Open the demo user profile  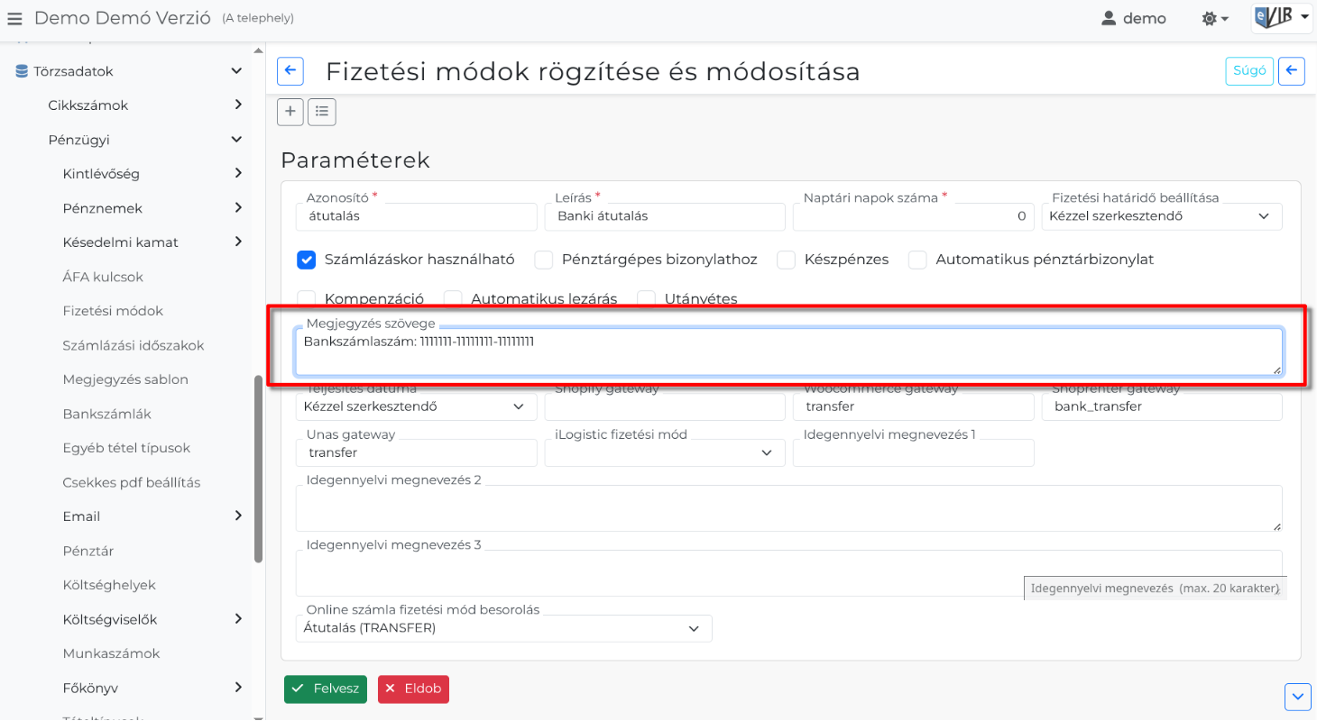(1134, 19)
